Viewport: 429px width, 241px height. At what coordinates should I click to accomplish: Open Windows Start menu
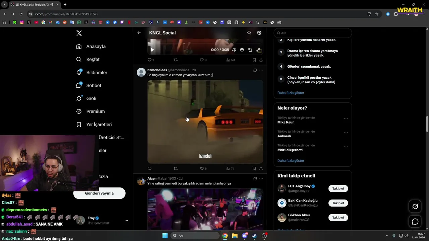(x=165, y=236)
